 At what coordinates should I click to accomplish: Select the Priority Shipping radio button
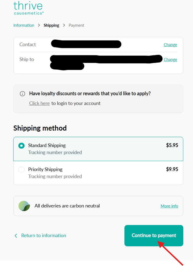pos(21,169)
